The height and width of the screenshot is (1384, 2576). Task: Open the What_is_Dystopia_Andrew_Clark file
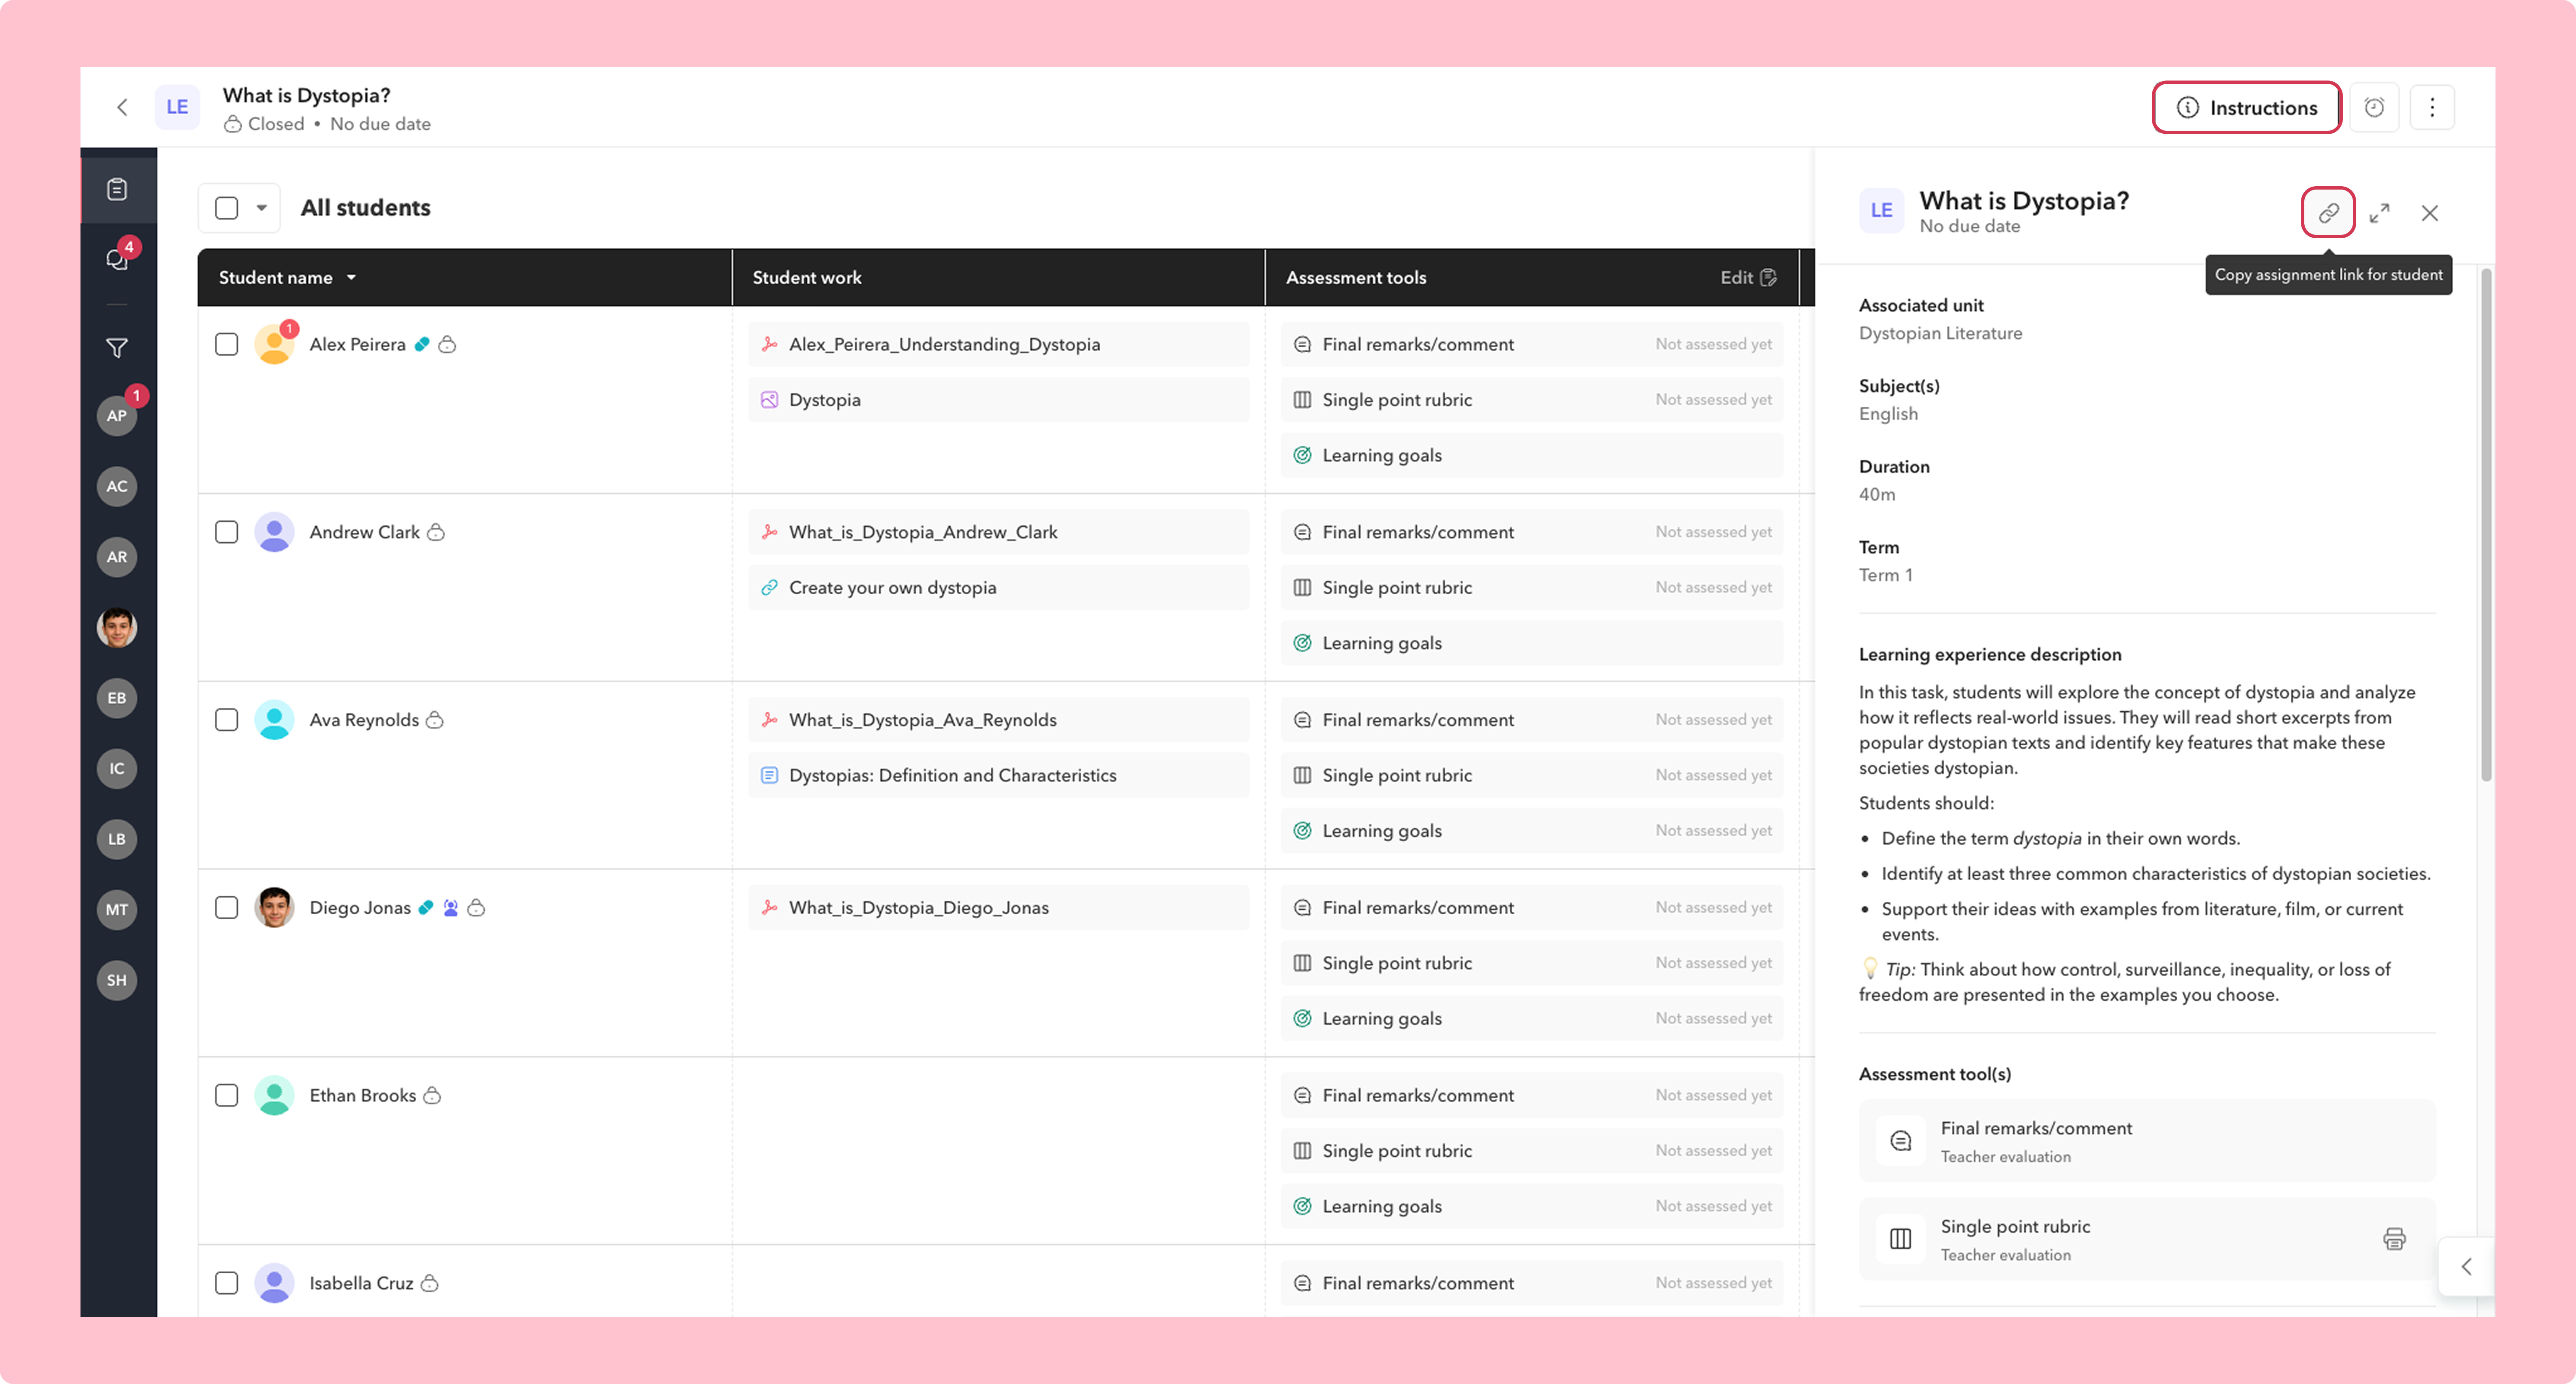998,532
